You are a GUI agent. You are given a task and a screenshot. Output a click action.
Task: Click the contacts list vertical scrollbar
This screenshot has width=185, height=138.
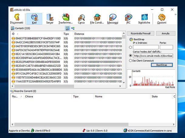click(124, 60)
